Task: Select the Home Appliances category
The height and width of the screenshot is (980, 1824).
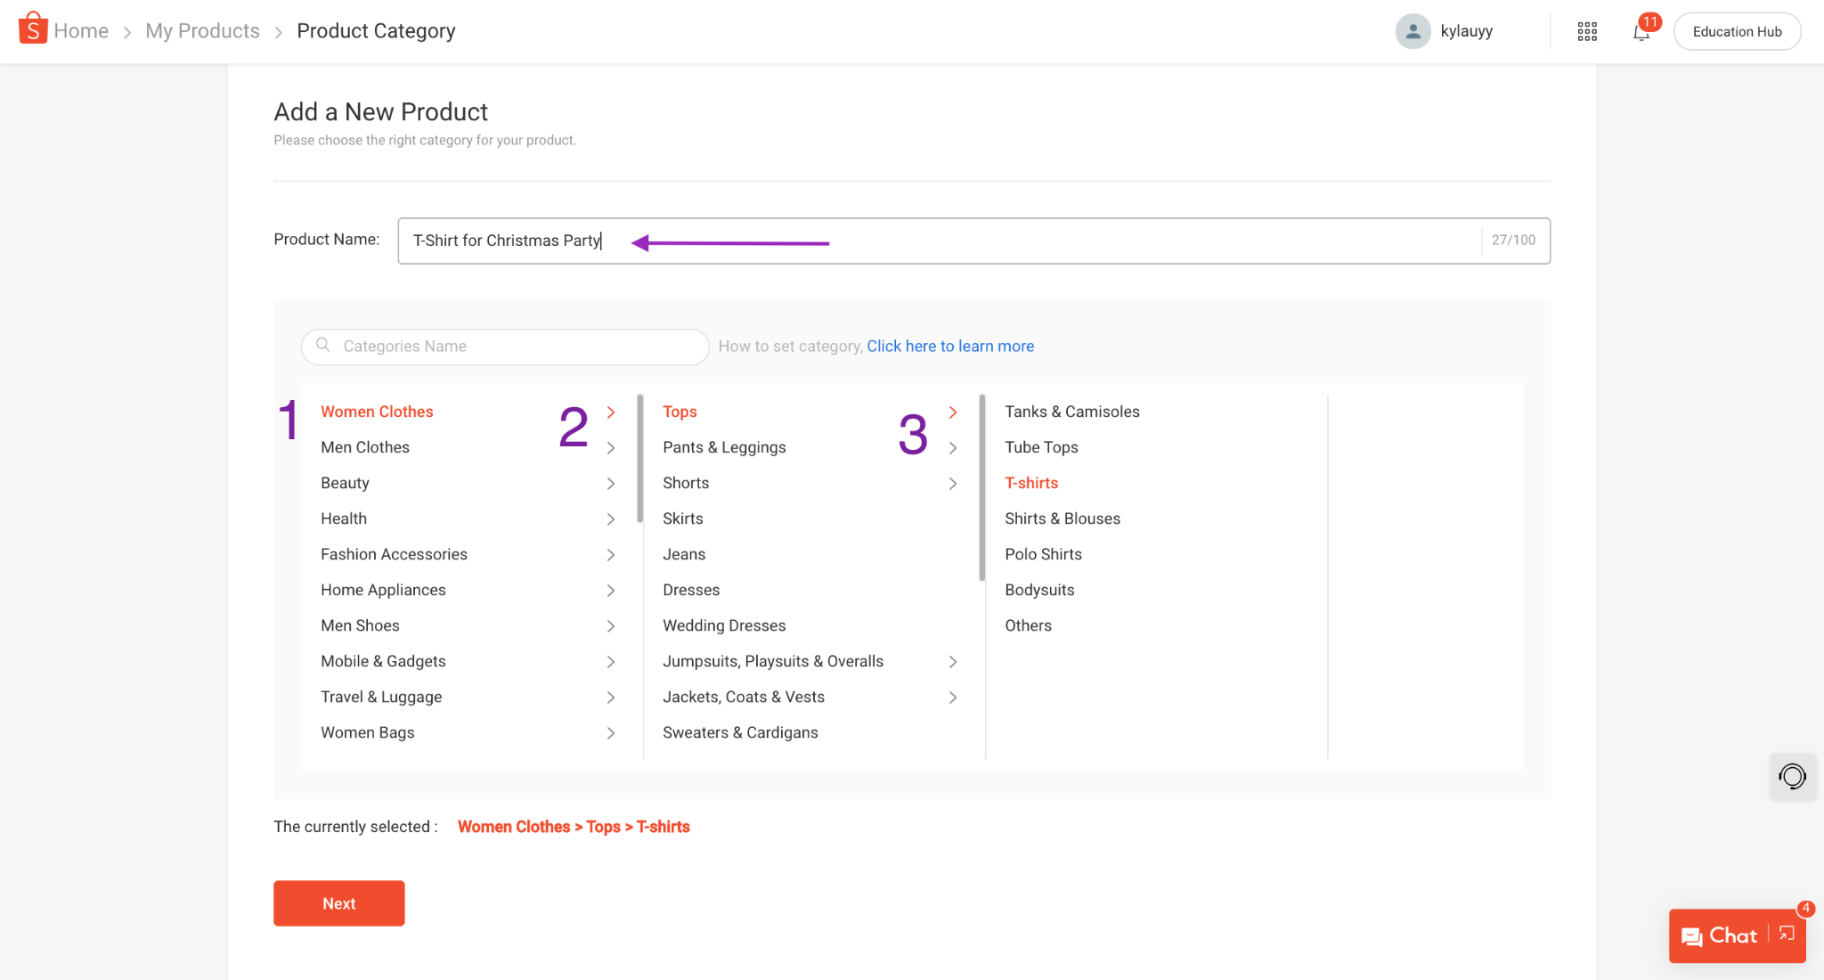Action: pyautogui.click(x=383, y=590)
